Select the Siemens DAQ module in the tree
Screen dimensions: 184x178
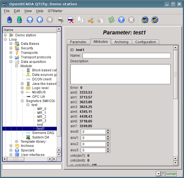tap(43, 133)
